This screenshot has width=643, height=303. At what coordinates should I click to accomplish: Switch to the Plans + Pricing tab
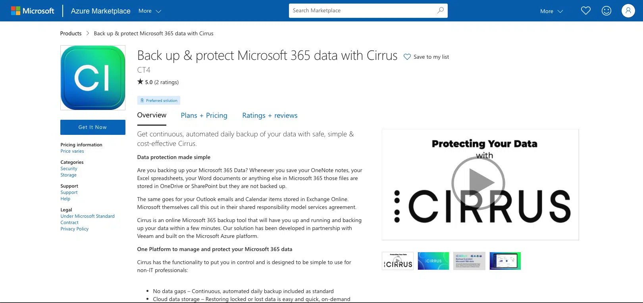click(204, 115)
